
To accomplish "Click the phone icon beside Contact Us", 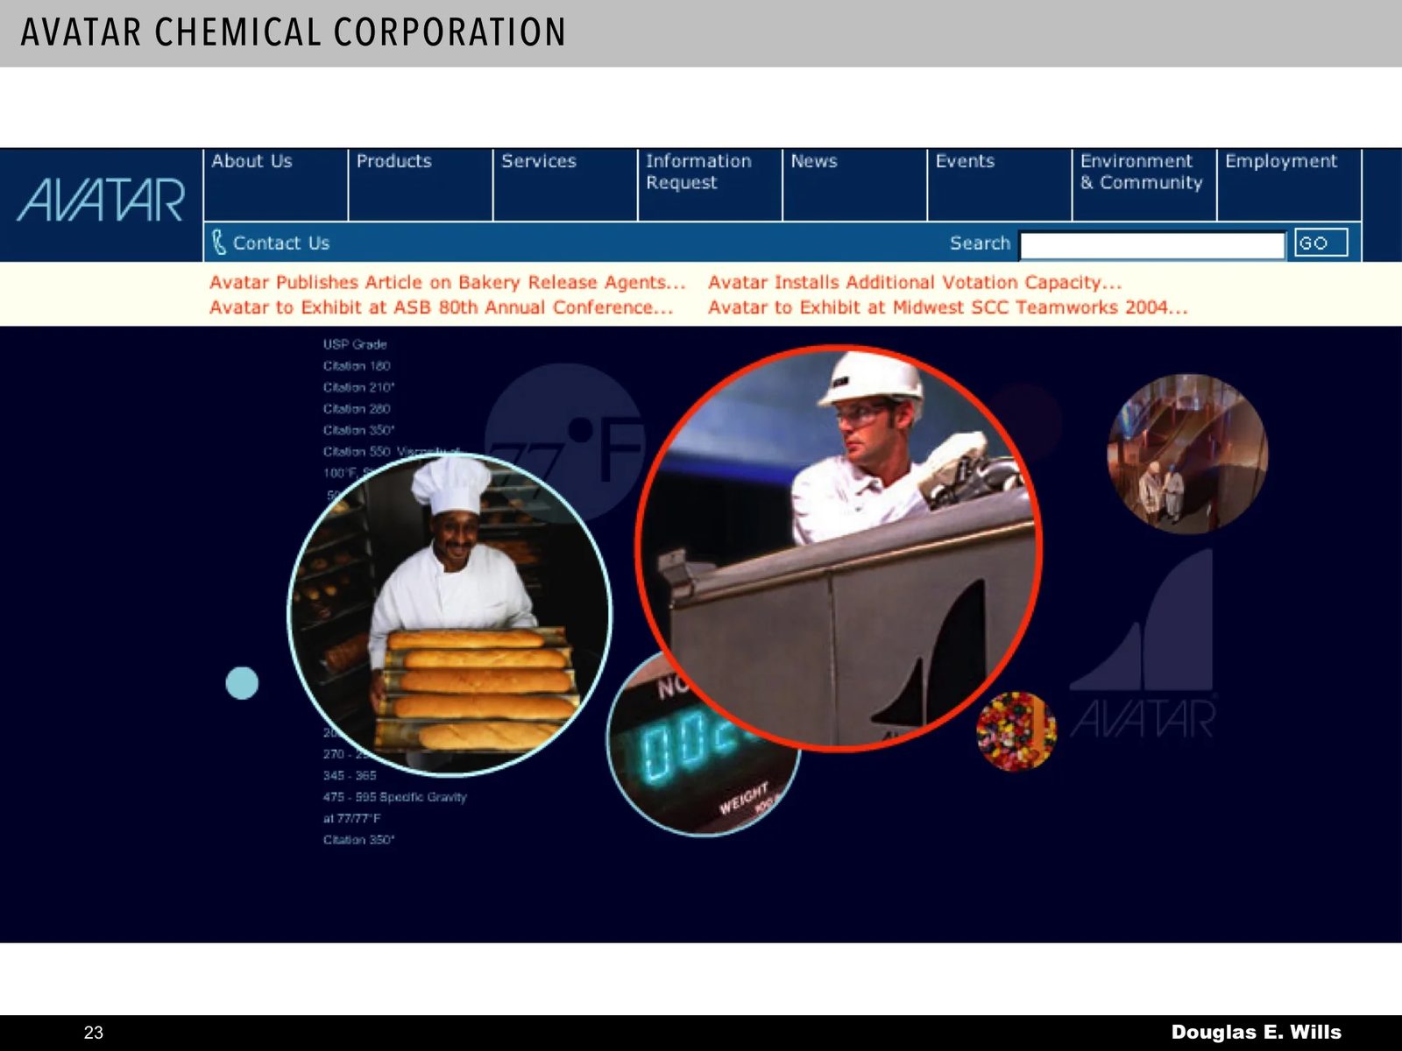I will pyautogui.click(x=219, y=242).
